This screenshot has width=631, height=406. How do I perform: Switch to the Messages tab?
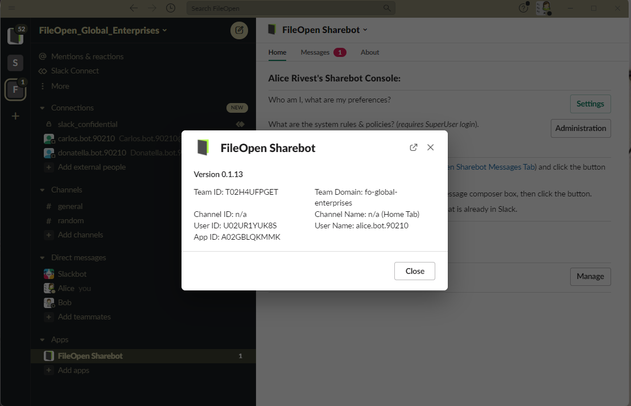coord(323,52)
